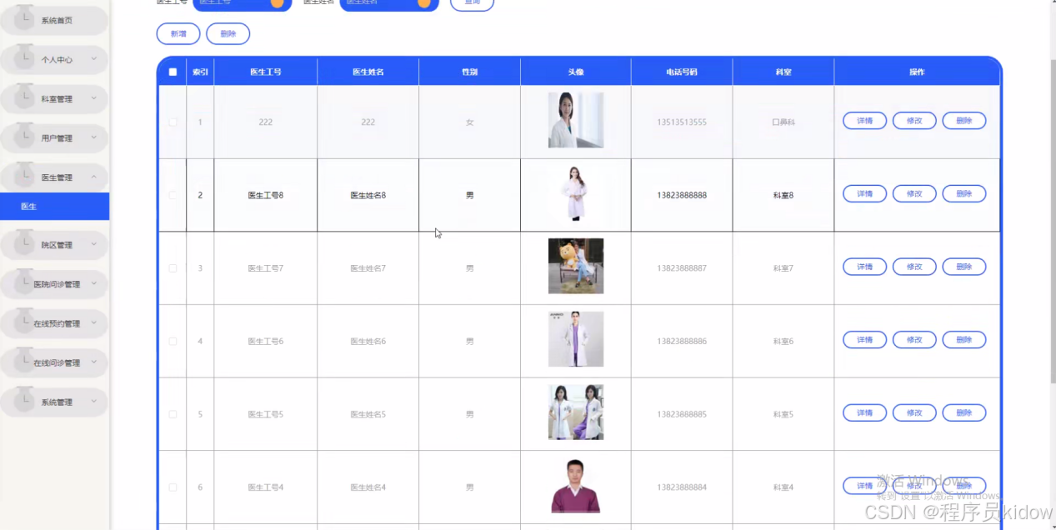Click the 医院问诊管理 sidebar icon
Viewport: 1056px width, 530px height.
coord(25,283)
